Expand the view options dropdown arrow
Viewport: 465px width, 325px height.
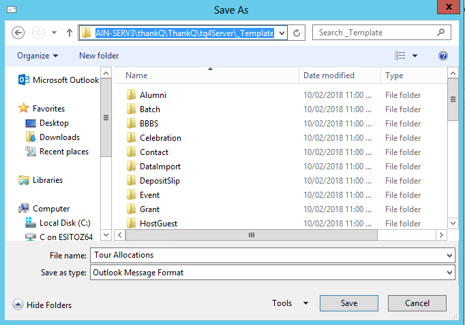(415, 56)
